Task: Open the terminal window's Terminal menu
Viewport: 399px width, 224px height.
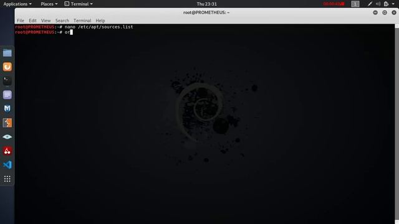Action: click(x=82, y=21)
